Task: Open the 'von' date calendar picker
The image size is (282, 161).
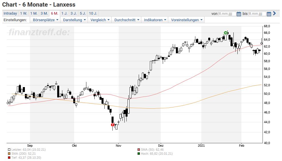Action: coord(239,14)
